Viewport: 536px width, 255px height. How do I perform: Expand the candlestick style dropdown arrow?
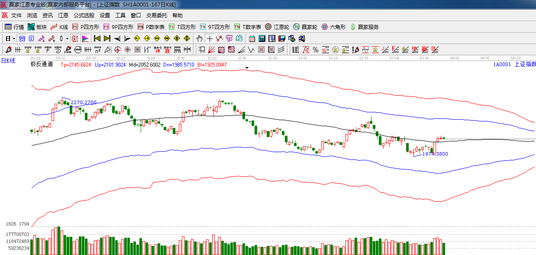tap(68, 38)
